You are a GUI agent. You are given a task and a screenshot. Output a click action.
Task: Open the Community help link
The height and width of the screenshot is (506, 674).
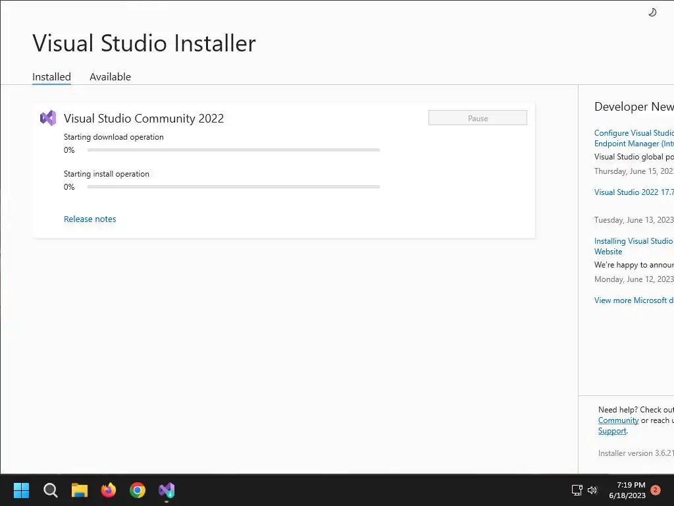(618, 420)
